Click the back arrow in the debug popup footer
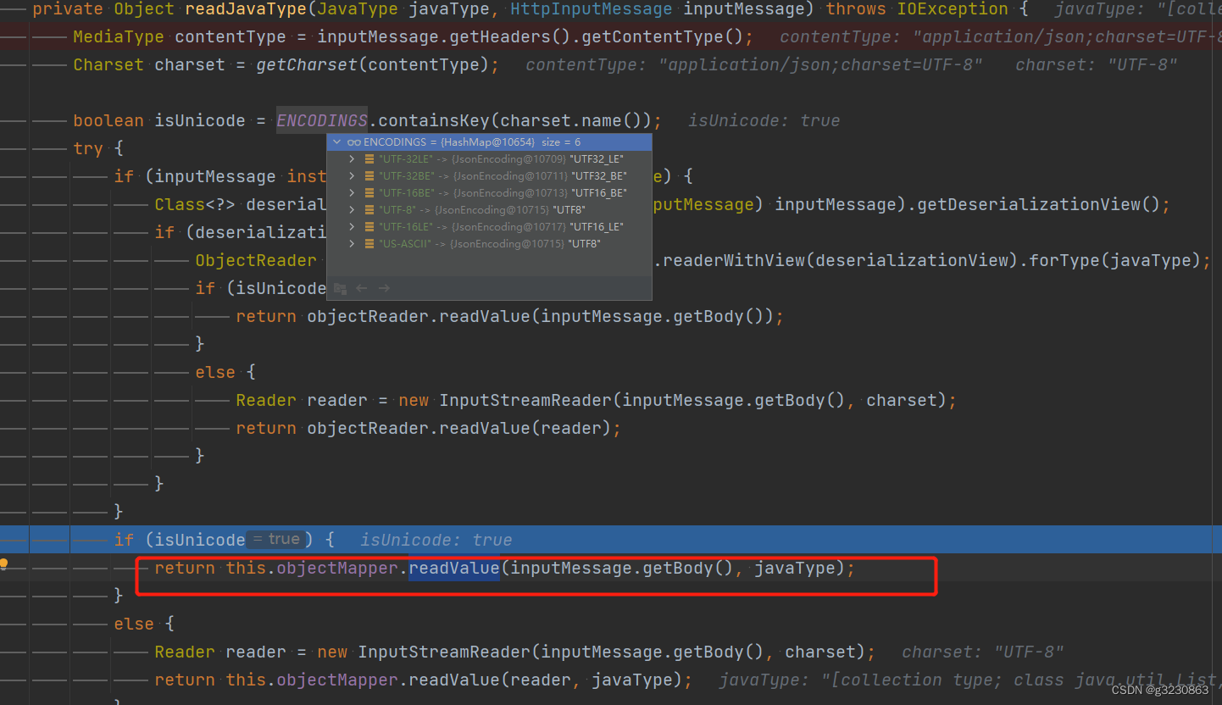The height and width of the screenshot is (705, 1222). pyautogui.click(x=362, y=288)
